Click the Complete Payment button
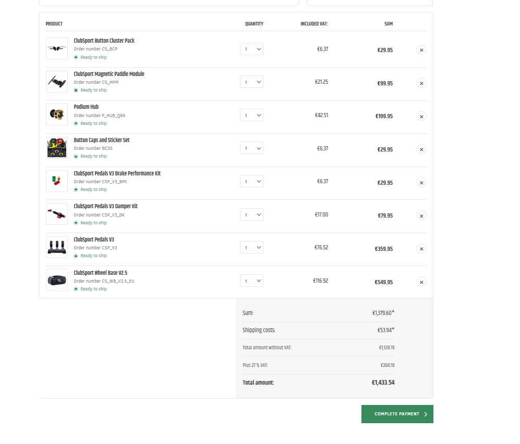The width and height of the screenshot is (520, 444). [x=397, y=414]
